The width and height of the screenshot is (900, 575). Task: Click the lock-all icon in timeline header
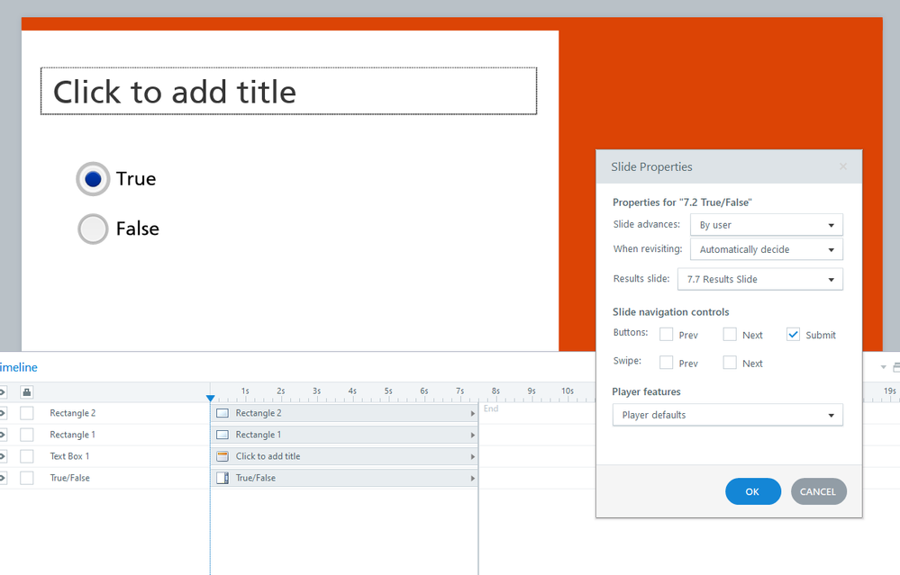26,392
